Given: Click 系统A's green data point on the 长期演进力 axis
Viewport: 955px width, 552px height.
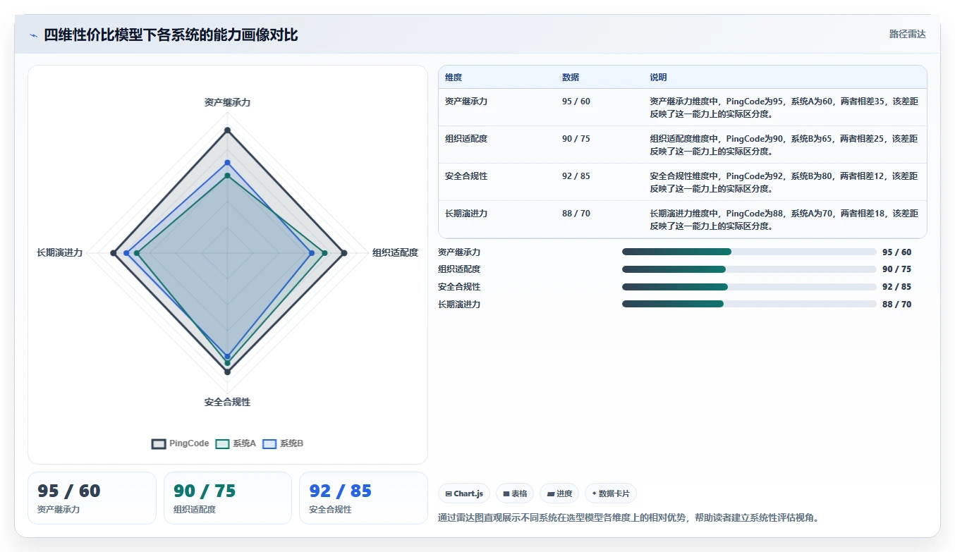Looking at the screenshot, I should pyautogui.click(x=137, y=252).
